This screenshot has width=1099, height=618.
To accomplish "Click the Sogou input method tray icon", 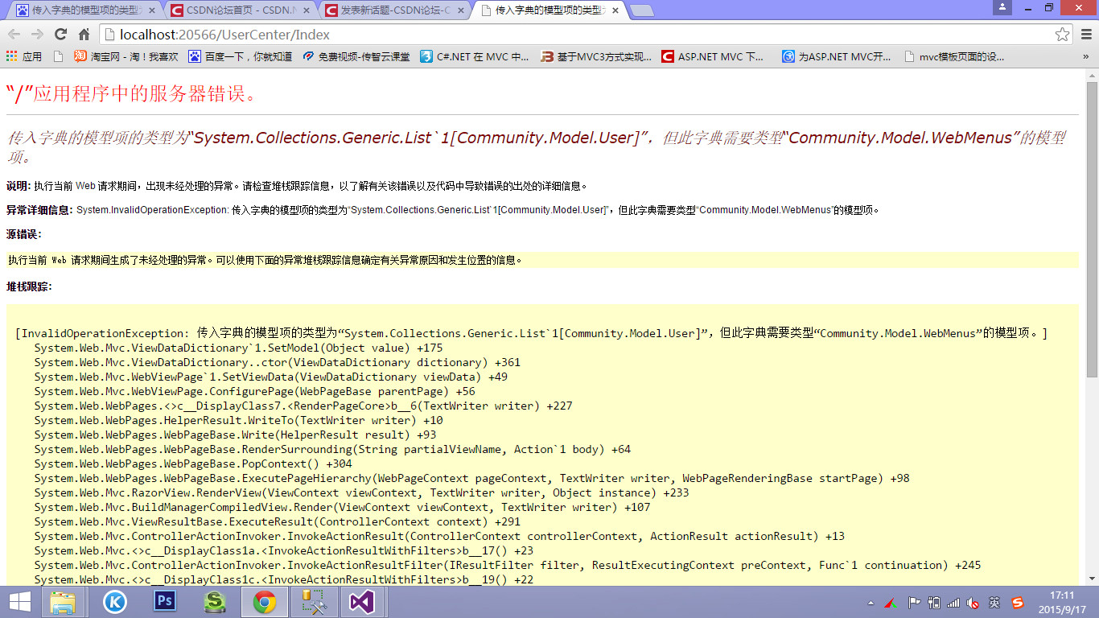I will coord(1018,602).
